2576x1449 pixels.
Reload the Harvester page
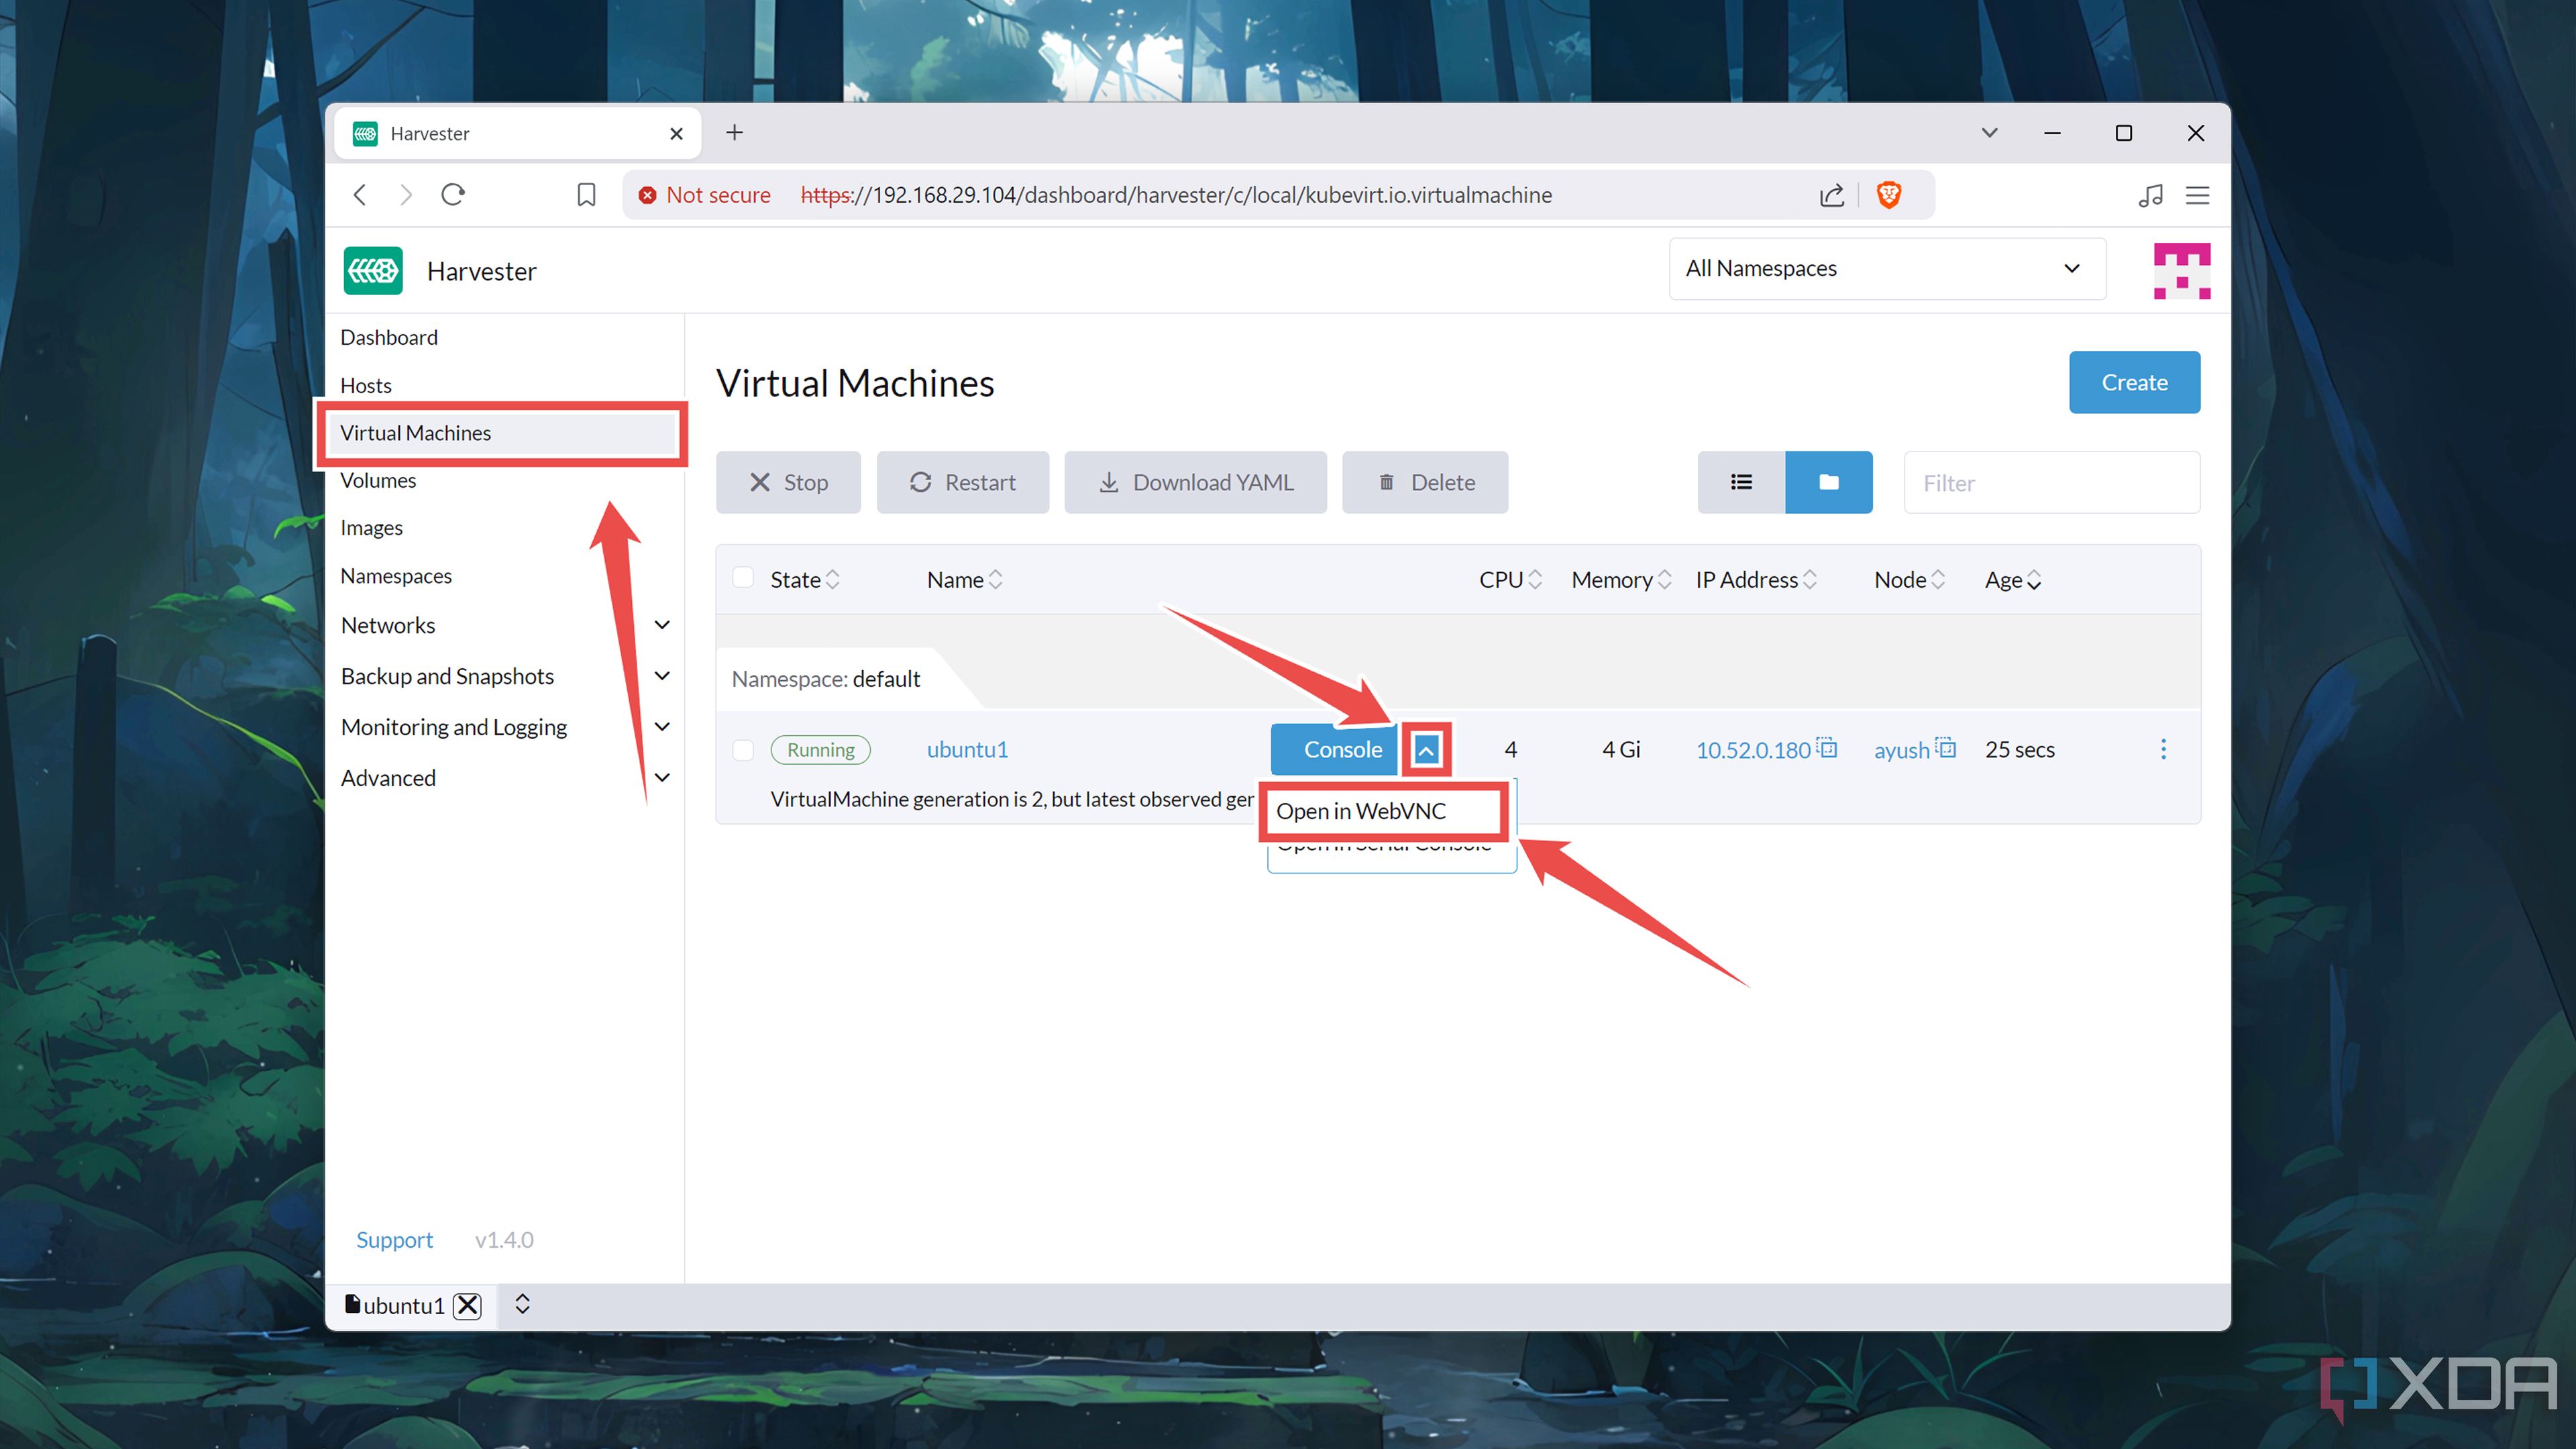point(453,194)
